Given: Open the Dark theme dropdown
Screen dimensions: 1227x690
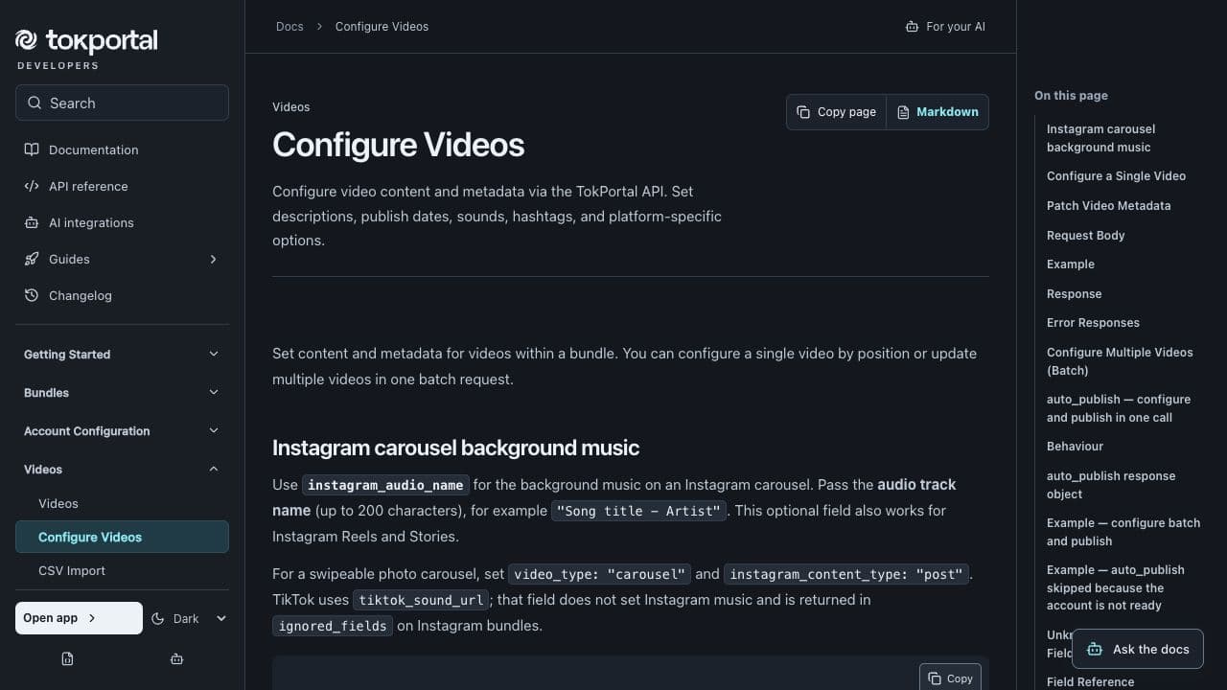Looking at the screenshot, I should pos(189,619).
